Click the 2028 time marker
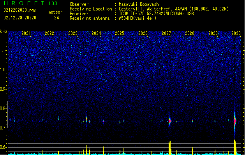This screenshot has width=245, height=155. click(190, 33)
